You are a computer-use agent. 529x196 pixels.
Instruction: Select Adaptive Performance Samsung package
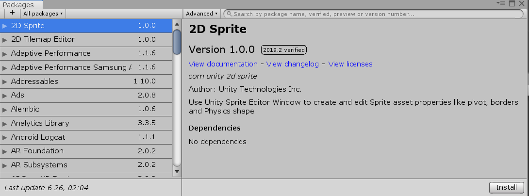(86, 67)
